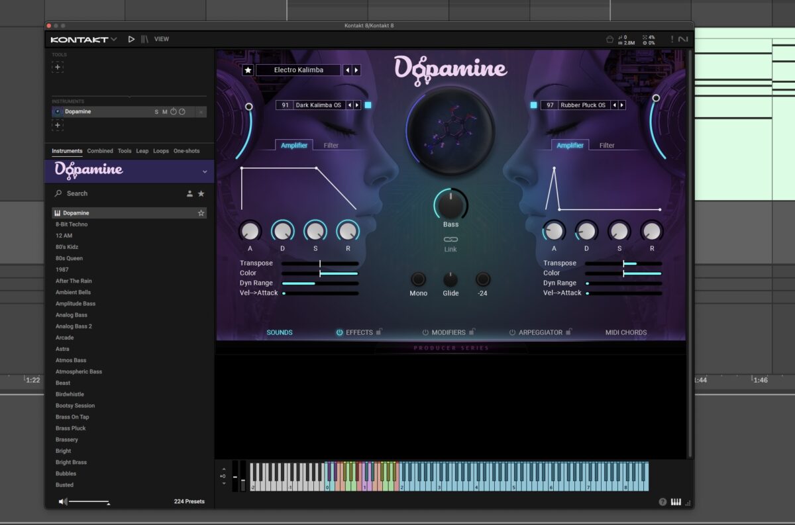
Task: Click the Link chain icon below Bass knob
Action: point(450,239)
